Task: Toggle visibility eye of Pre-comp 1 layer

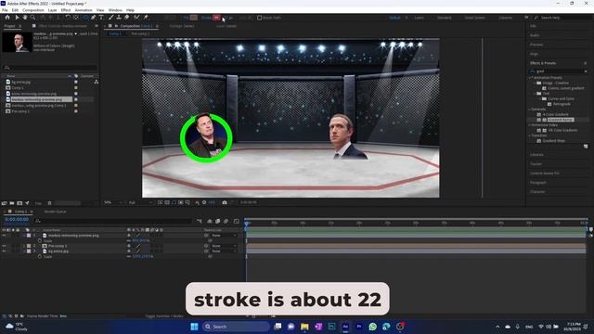Action: pyautogui.click(x=4, y=246)
